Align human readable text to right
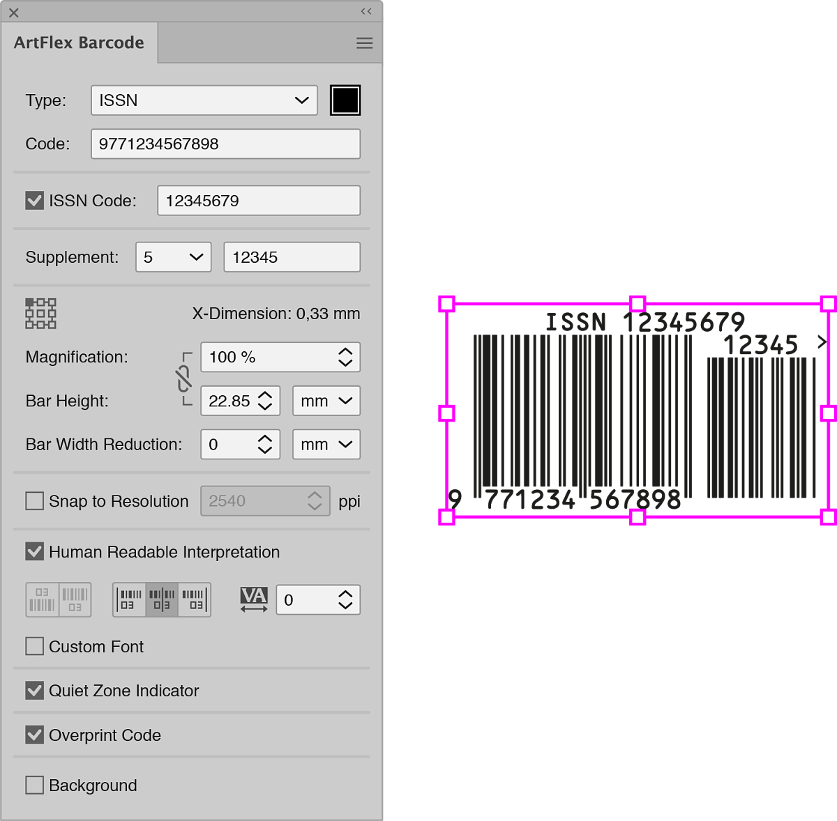Viewport: 837px width, 821px height. 195,599
